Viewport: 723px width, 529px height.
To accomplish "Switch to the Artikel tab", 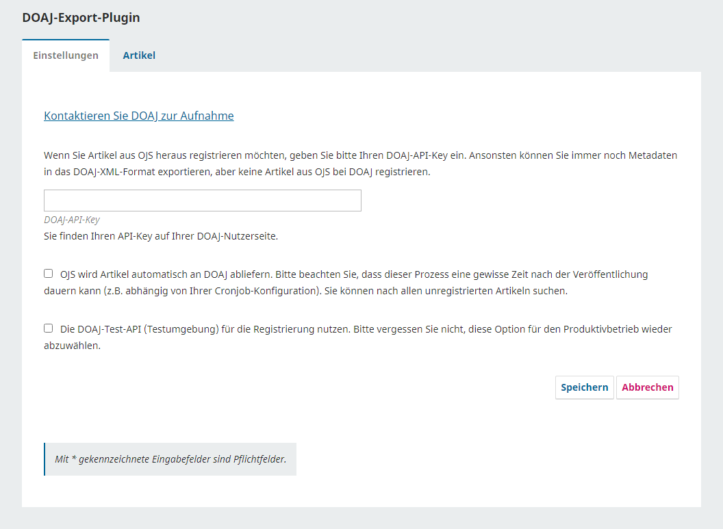I will pos(139,55).
